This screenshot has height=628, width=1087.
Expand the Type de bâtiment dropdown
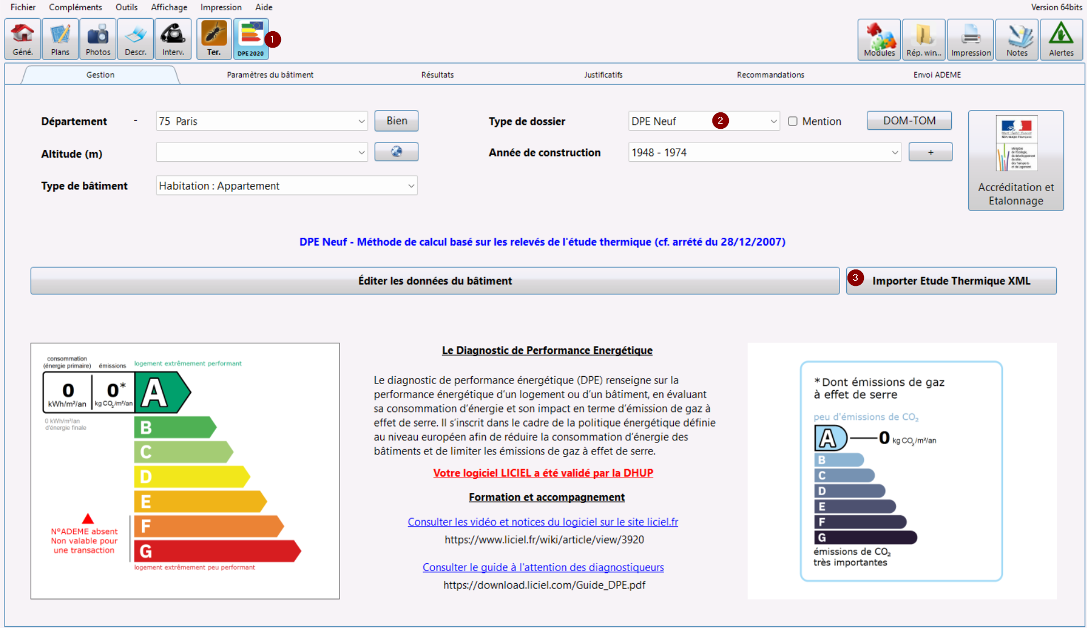coord(287,186)
